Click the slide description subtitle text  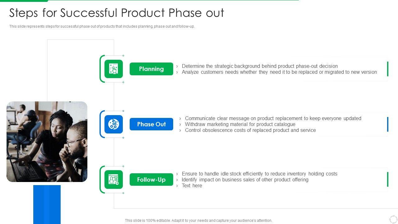[102, 26]
